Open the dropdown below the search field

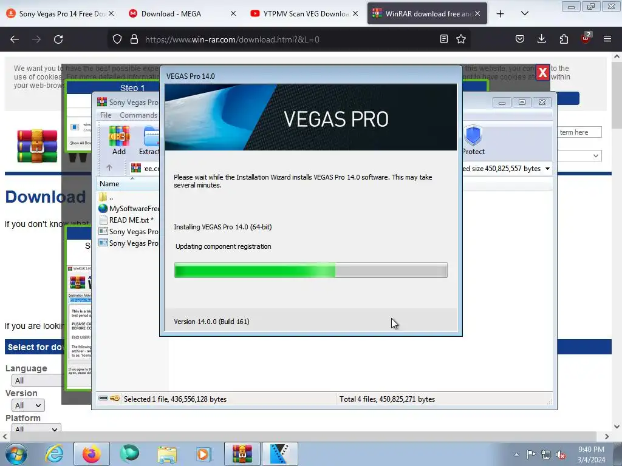click(579, 156)
